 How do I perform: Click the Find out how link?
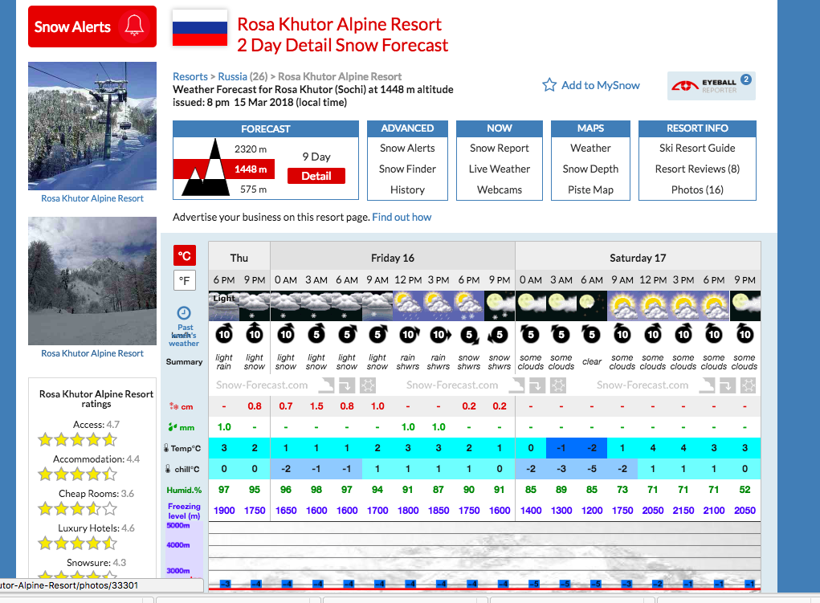(x=402, y=217)
